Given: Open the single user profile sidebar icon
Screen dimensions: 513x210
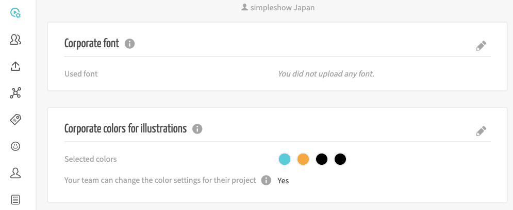Looking at the screenshot, I should click(x=15, y=173).
